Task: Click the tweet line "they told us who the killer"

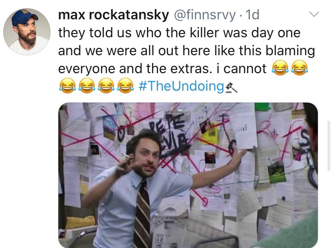Action: tap(179, 33)
